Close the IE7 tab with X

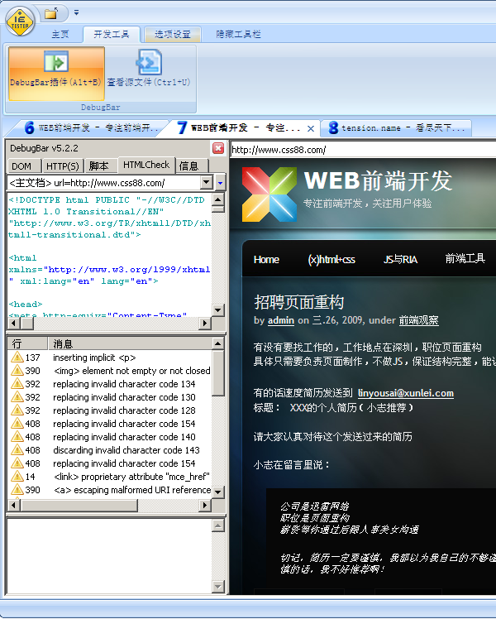(x=311, y=129)
